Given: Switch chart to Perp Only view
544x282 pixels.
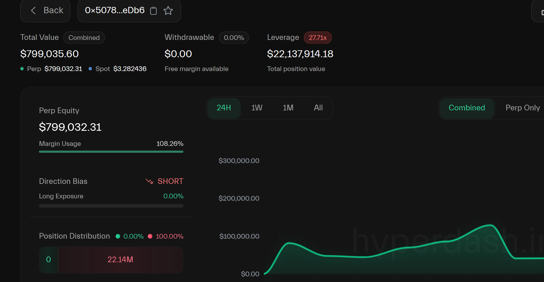Looking at the screenshot, I should coord(523,108).
